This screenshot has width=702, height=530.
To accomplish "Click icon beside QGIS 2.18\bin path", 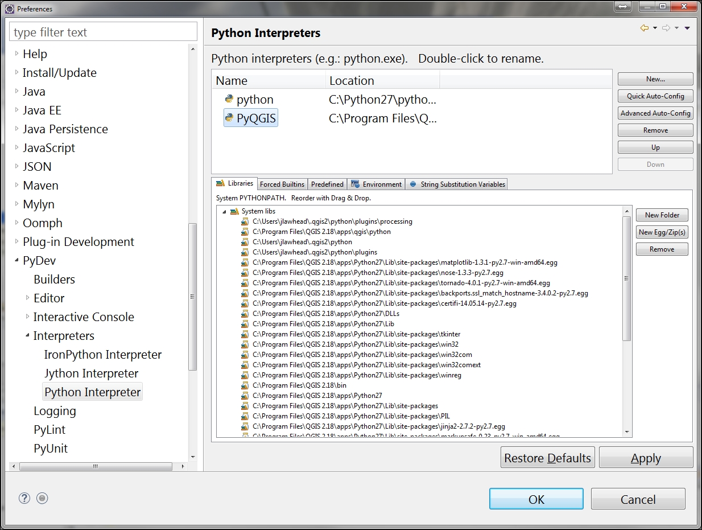I will coord(245,385).
